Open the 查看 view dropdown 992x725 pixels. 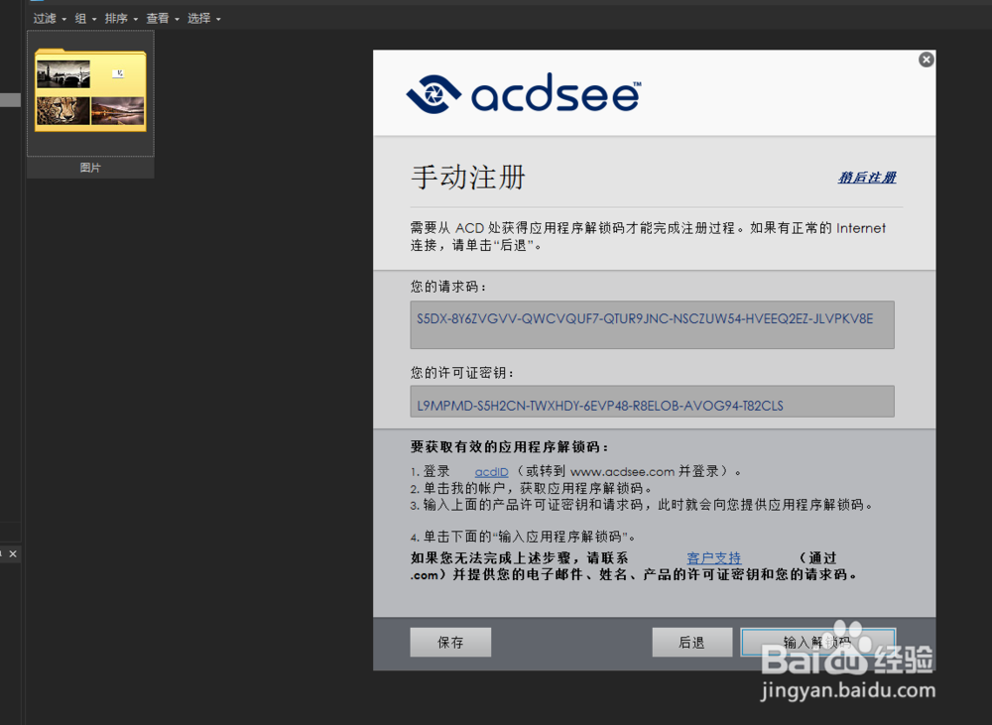163,18
